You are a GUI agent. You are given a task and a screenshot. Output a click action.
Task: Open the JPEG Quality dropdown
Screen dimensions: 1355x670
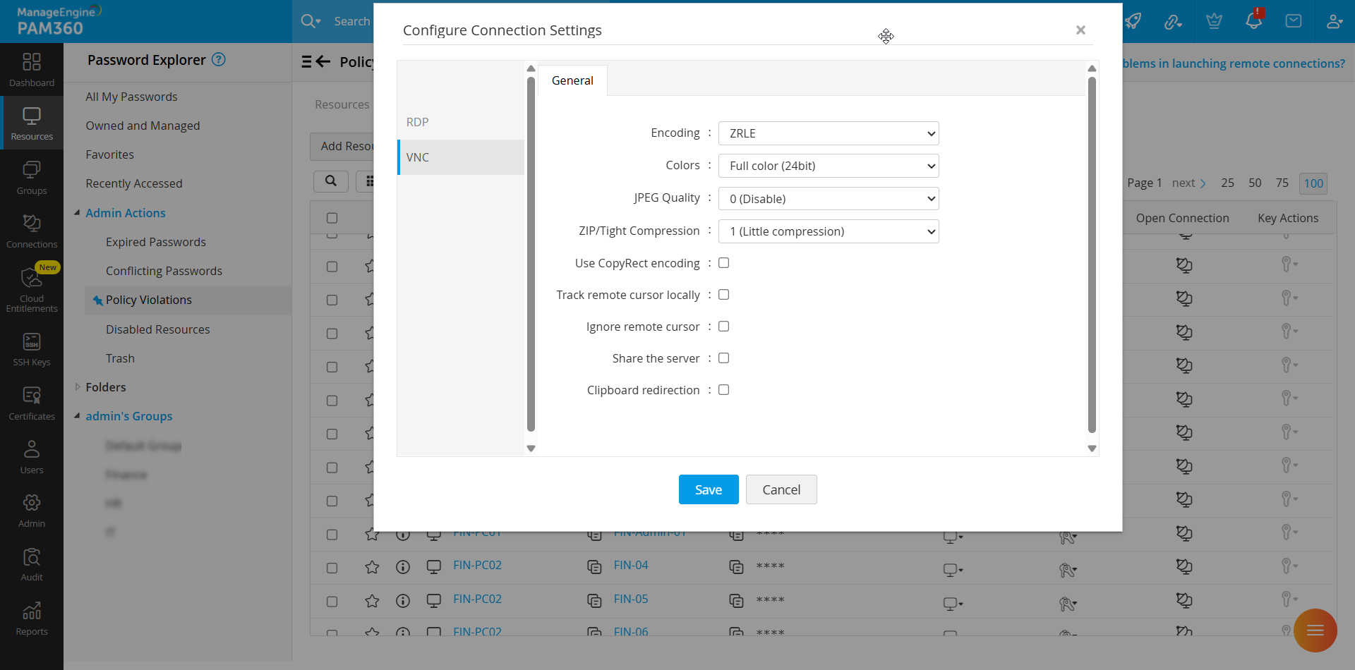(x=828, y=198)
